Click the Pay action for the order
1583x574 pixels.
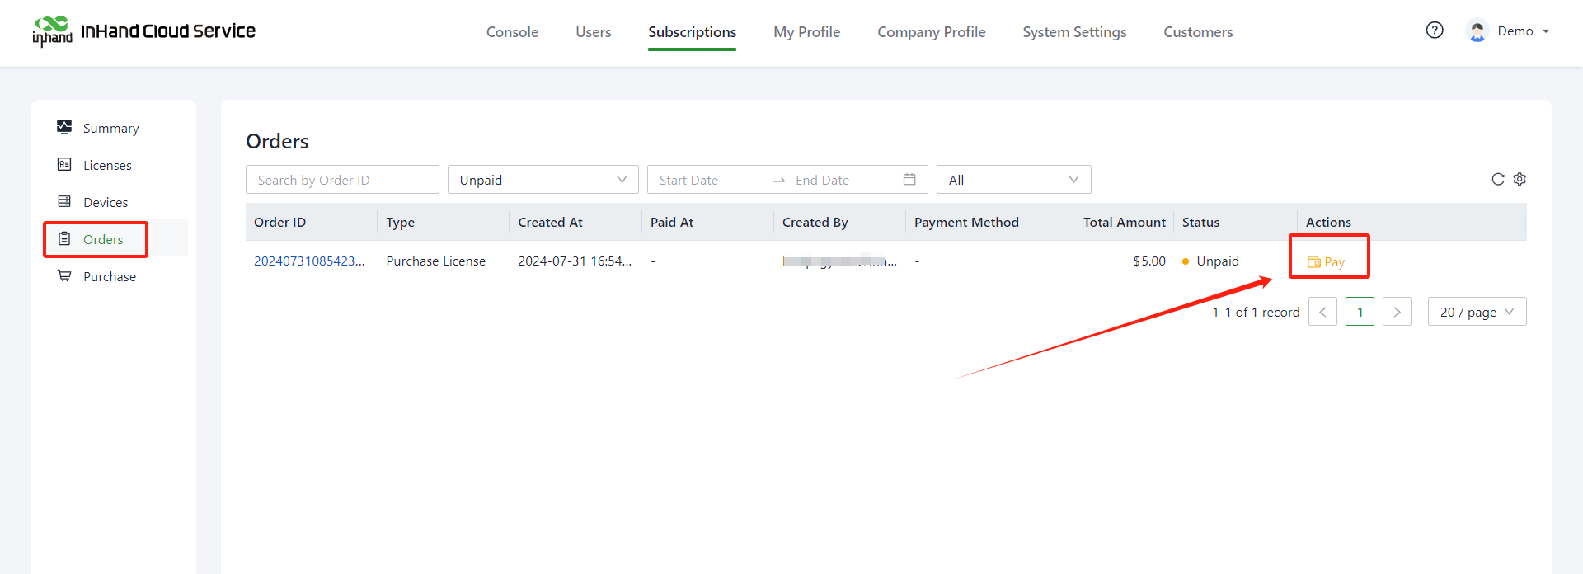1327,261
